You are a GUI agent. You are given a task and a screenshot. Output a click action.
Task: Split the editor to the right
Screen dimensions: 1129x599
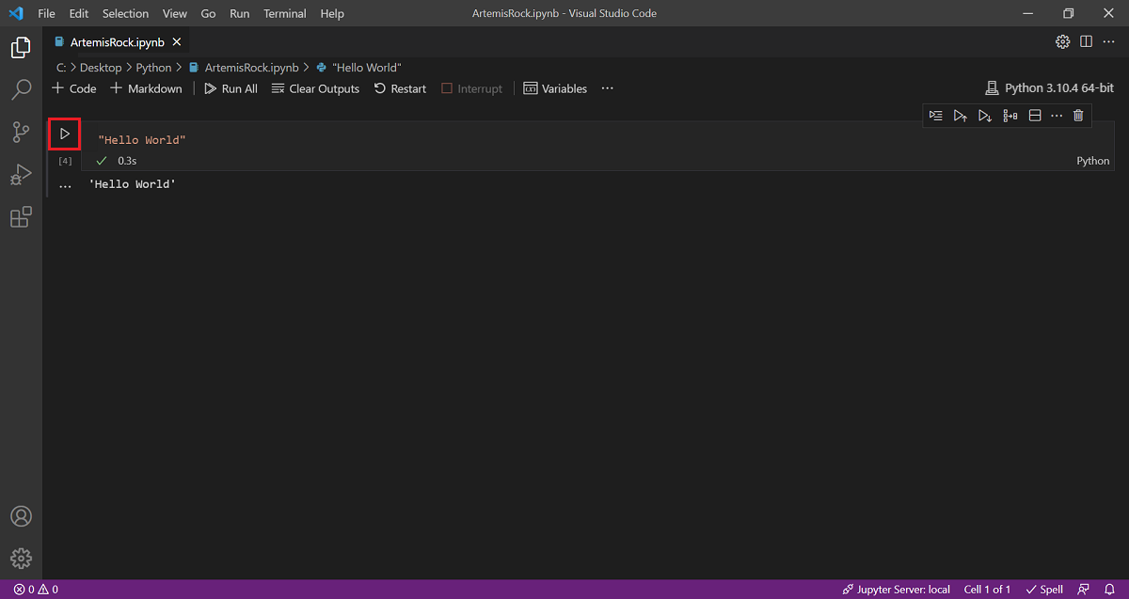point(1086,41)
